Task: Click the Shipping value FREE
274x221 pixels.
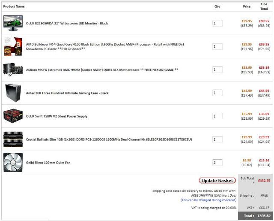Action: coord(264,195)
